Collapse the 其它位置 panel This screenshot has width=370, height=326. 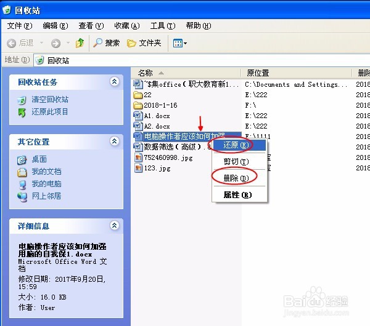[x=115, y=141]
